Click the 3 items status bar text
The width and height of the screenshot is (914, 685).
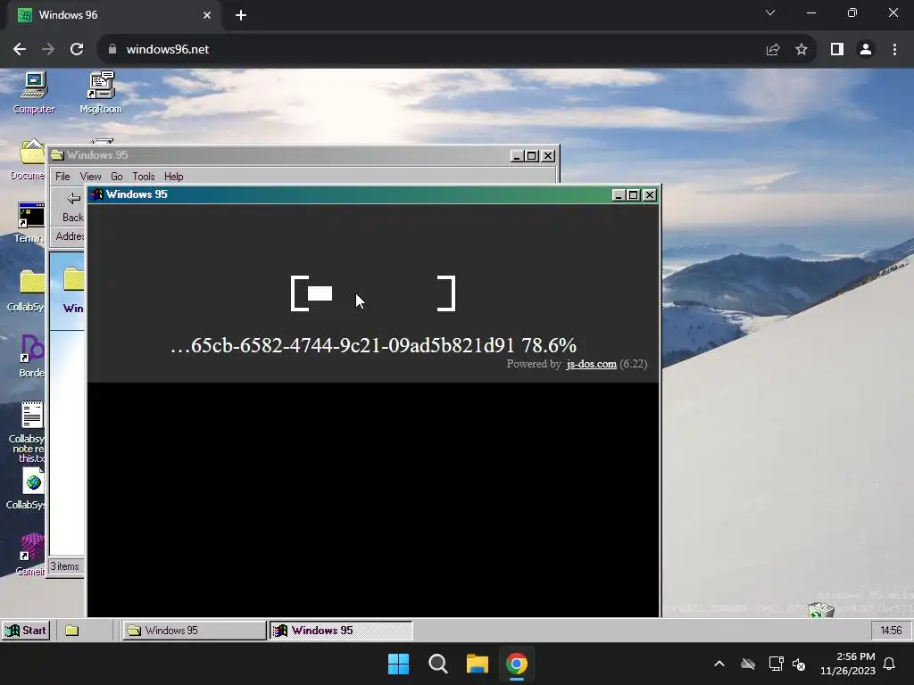[64, 566]
